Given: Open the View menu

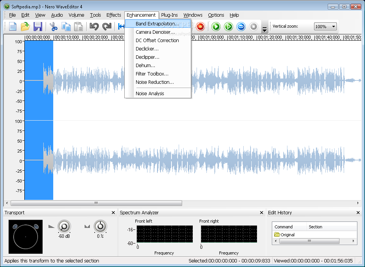Looking at the screenshot, I should (40, 15).
